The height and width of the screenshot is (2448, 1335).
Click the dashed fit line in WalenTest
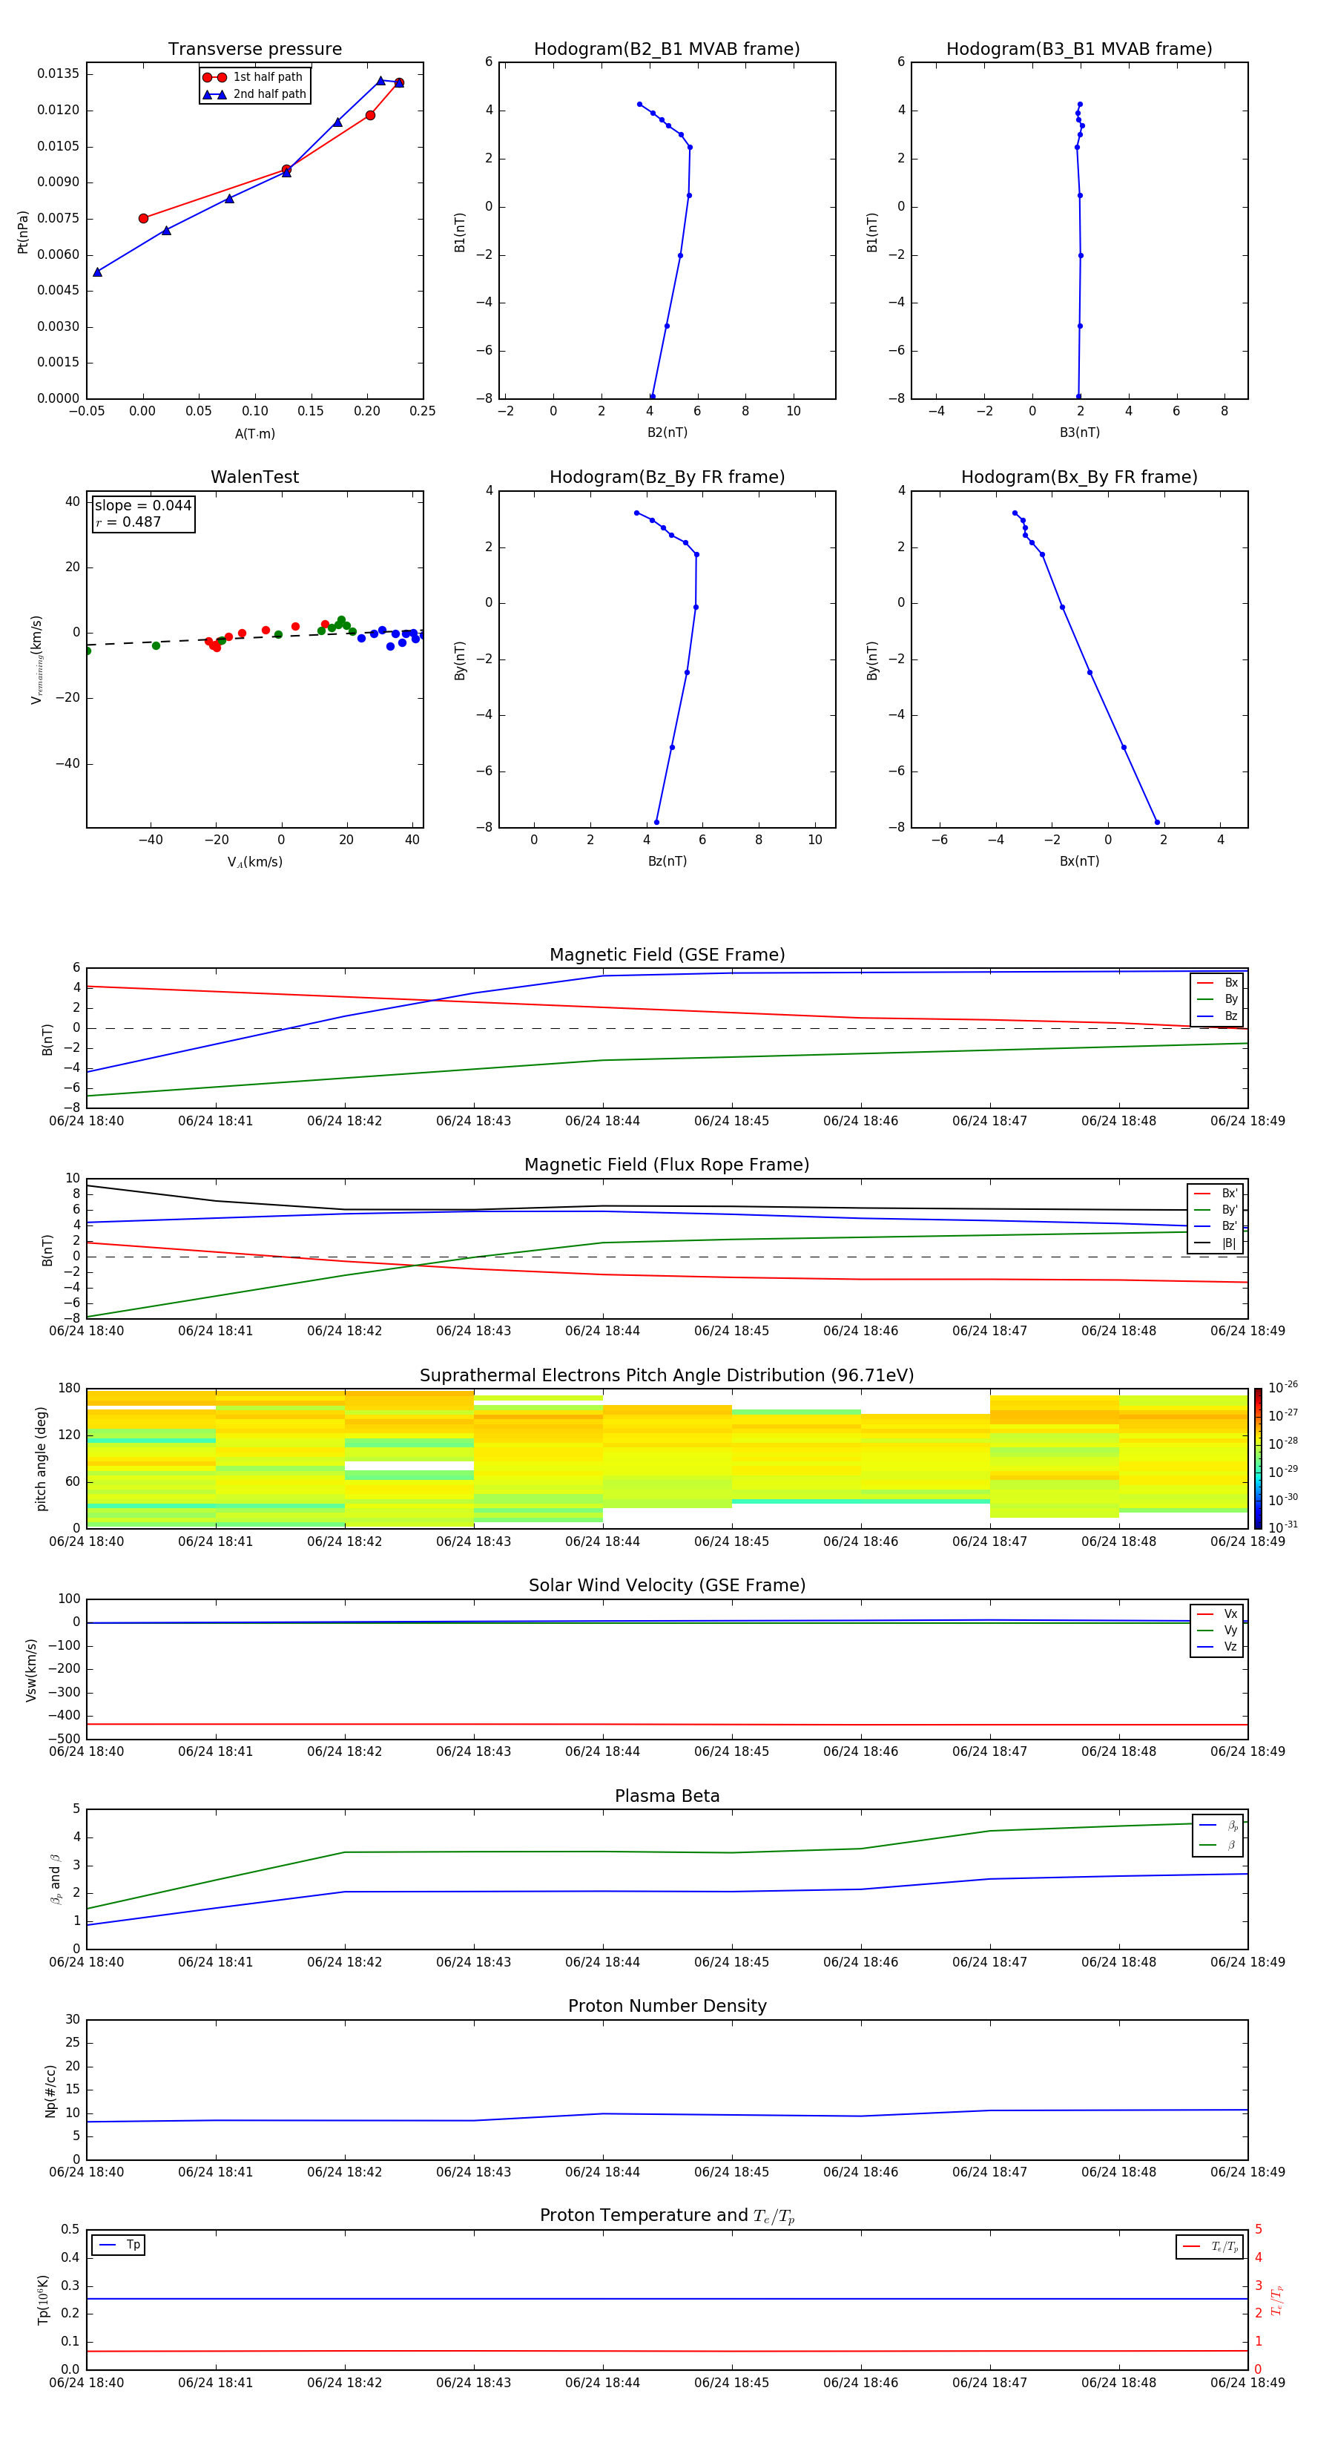(x=254, y=638)
